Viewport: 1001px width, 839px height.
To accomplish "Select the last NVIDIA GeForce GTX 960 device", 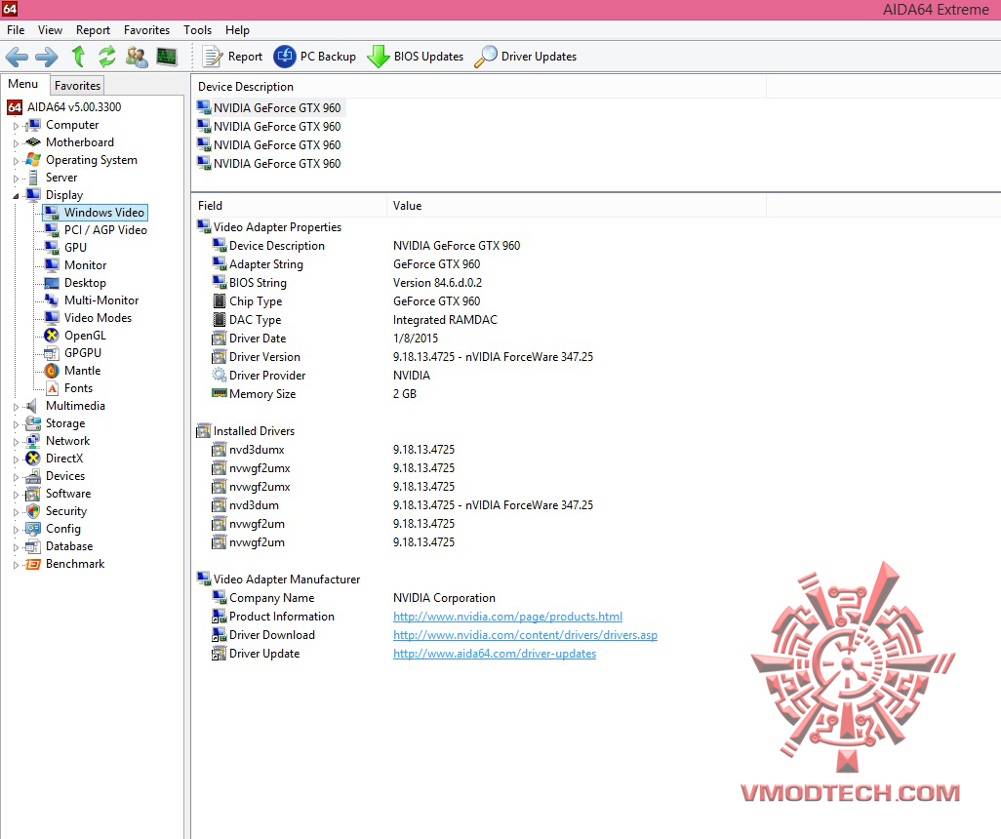I will point(268,164).
